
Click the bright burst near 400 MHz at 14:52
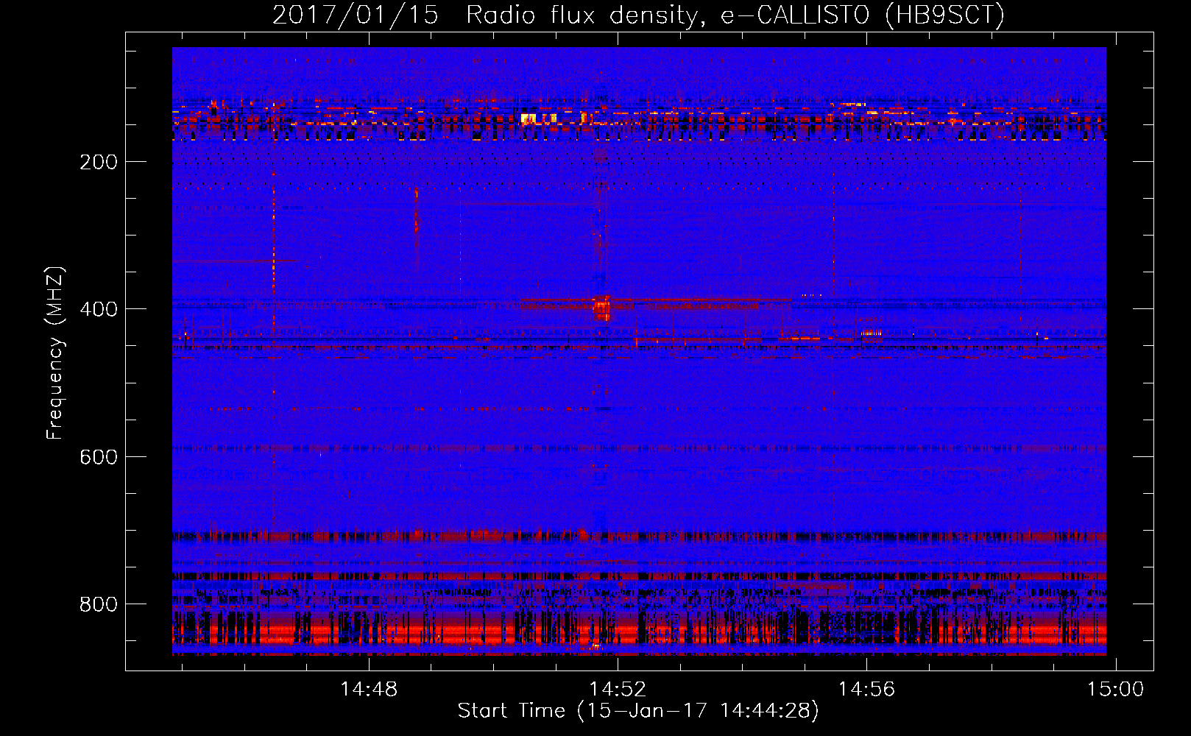602,307
